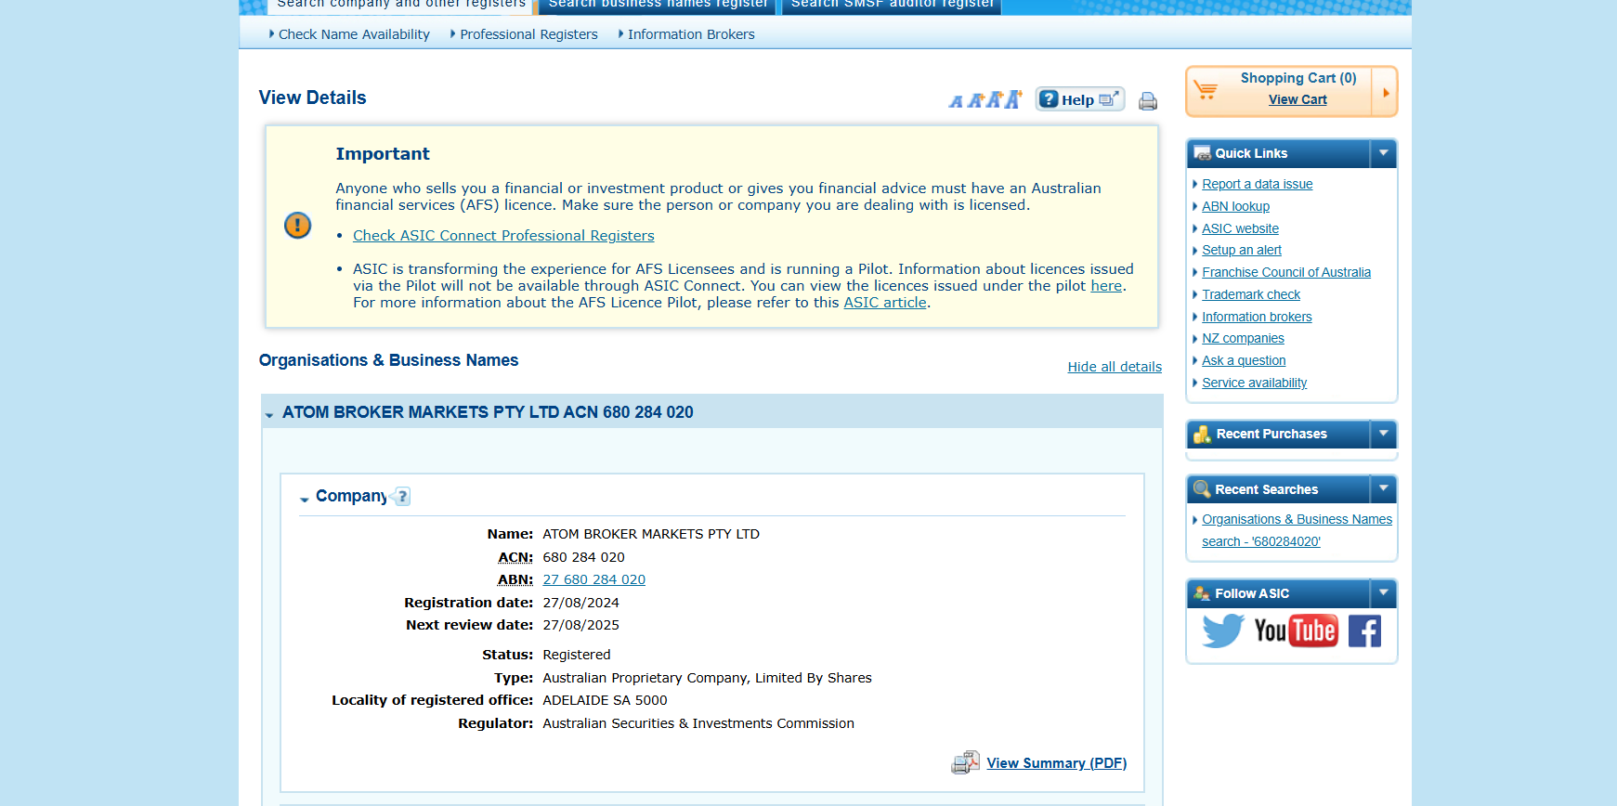Click next review date value 27/08/2025
Viewport: 1617px width, 806px height.
tap(580, 625)
